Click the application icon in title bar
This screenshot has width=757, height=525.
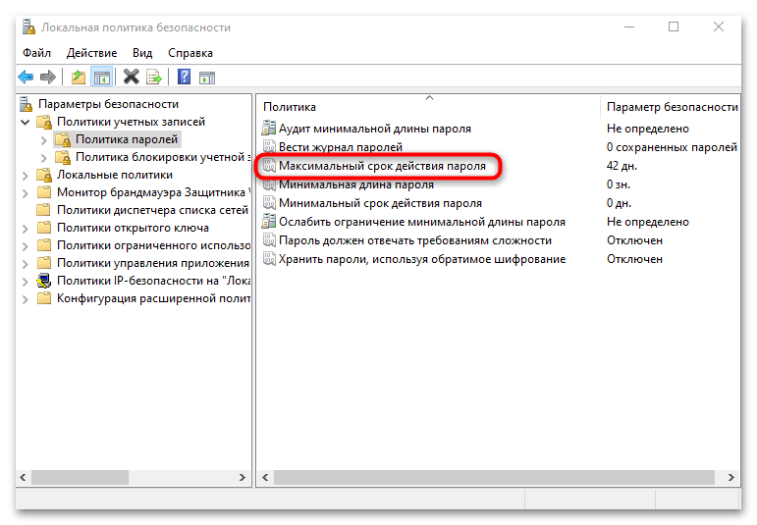pos(28,27)
